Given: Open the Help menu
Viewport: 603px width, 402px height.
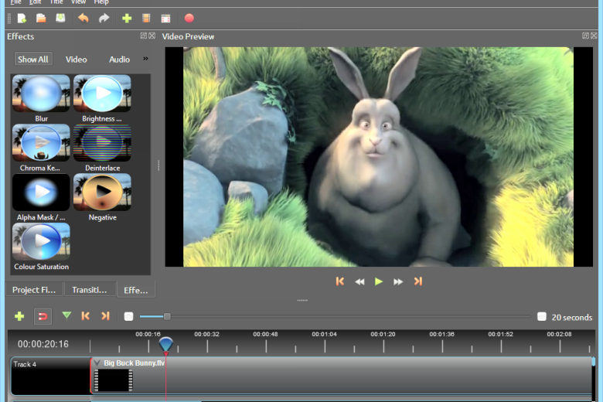Looking at the screenshot, I should pyautogui.click(x=101, y=2).
